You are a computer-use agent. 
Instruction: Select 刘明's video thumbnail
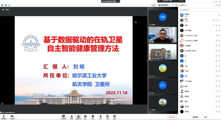point(162,35)
